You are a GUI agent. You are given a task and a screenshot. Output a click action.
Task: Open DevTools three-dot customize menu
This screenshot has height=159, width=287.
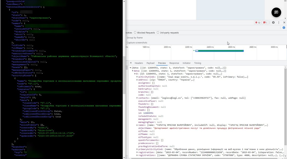pos(279,23)
